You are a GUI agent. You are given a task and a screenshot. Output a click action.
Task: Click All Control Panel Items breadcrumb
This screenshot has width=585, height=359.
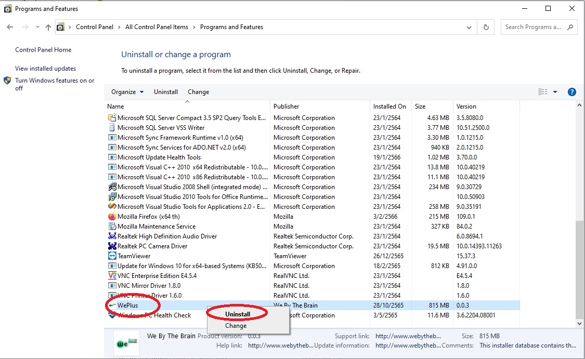coord(157,27)
